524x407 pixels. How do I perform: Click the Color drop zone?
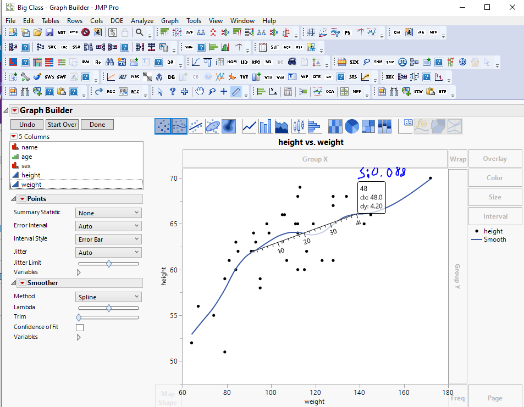click(x=495, y=178)
